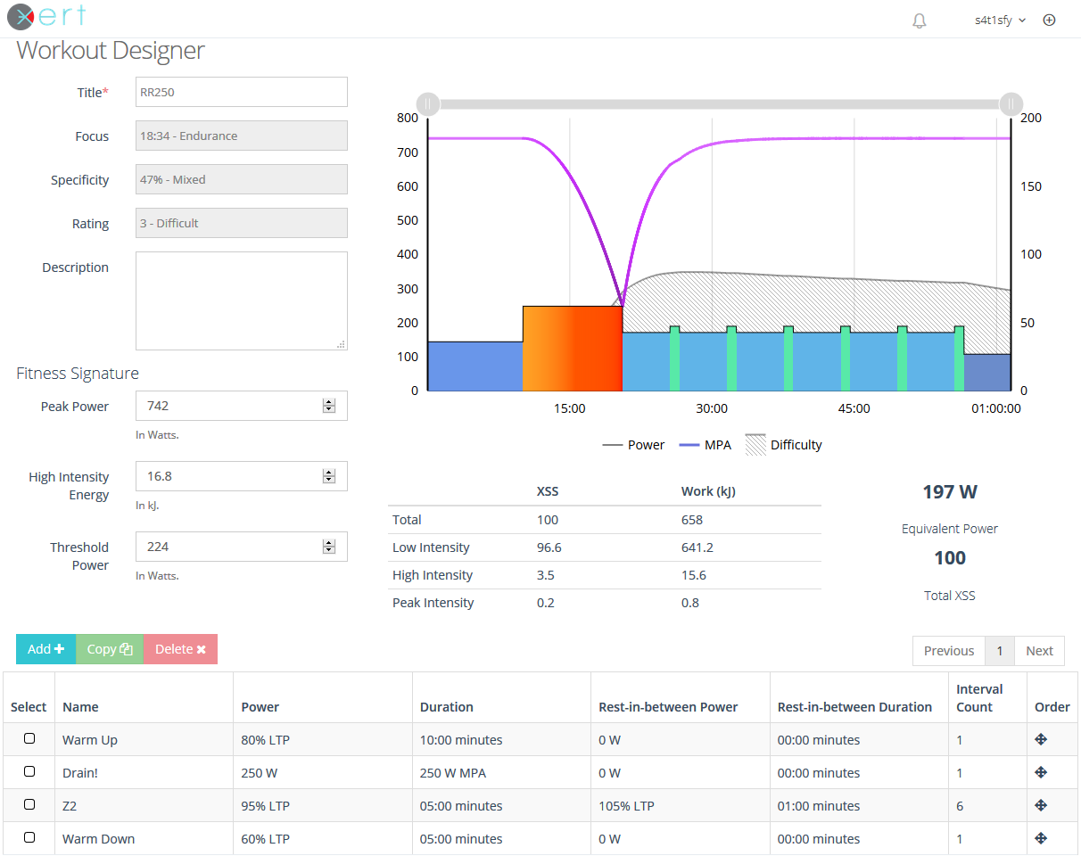Click the plus circle icon beside username
This screenshot has height=856, width=1081.
click(1049, 21)
